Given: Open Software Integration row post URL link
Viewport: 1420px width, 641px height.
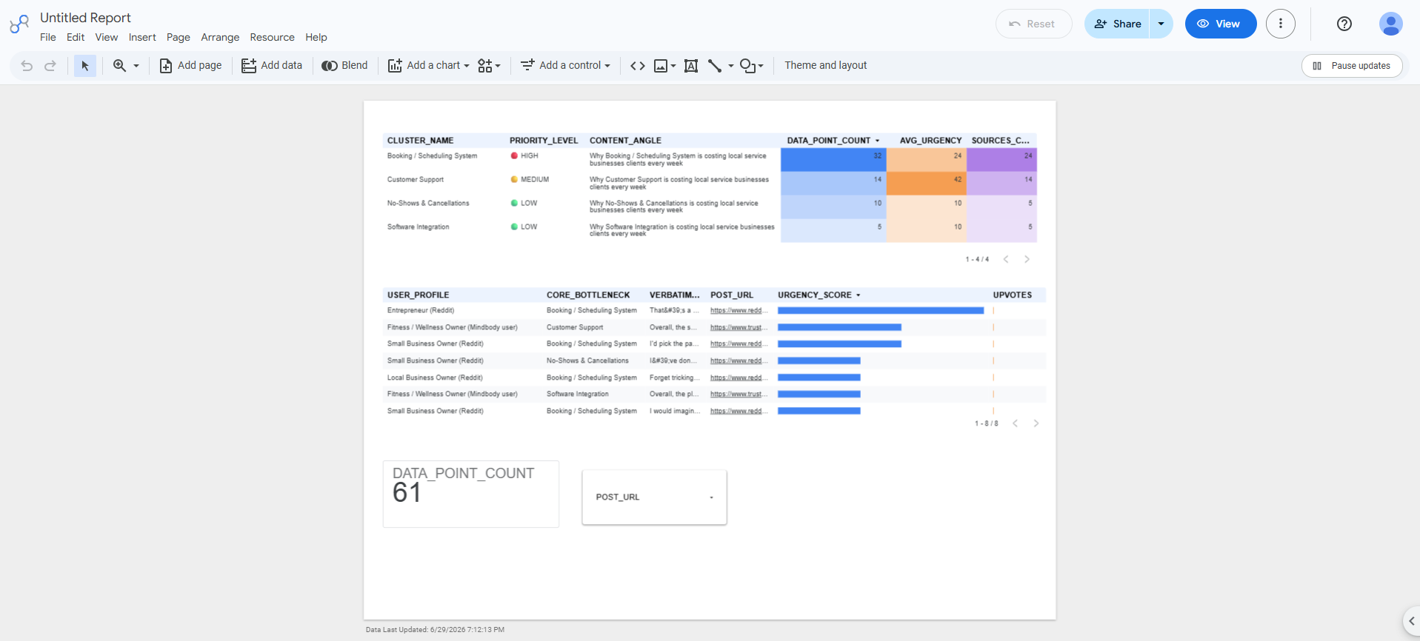Looking at the screenshot, I should (x=739, y=395).
